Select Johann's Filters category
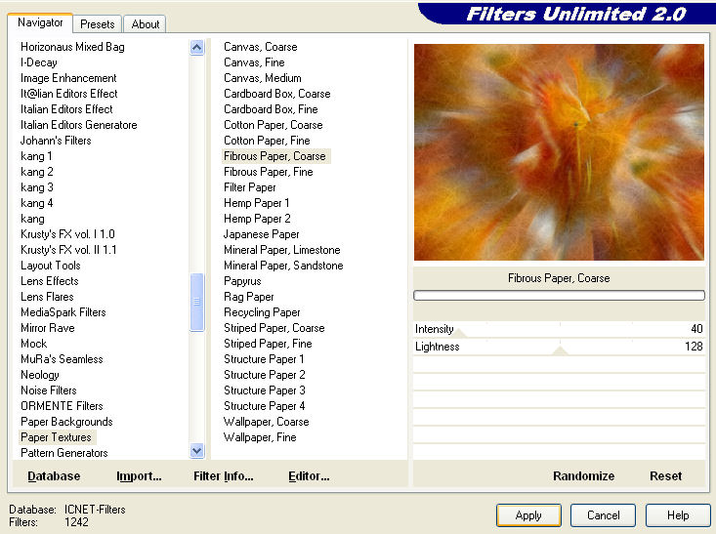The height and width of the screenshot is (534, 716). pyautogui.click(x=56, y=141)
